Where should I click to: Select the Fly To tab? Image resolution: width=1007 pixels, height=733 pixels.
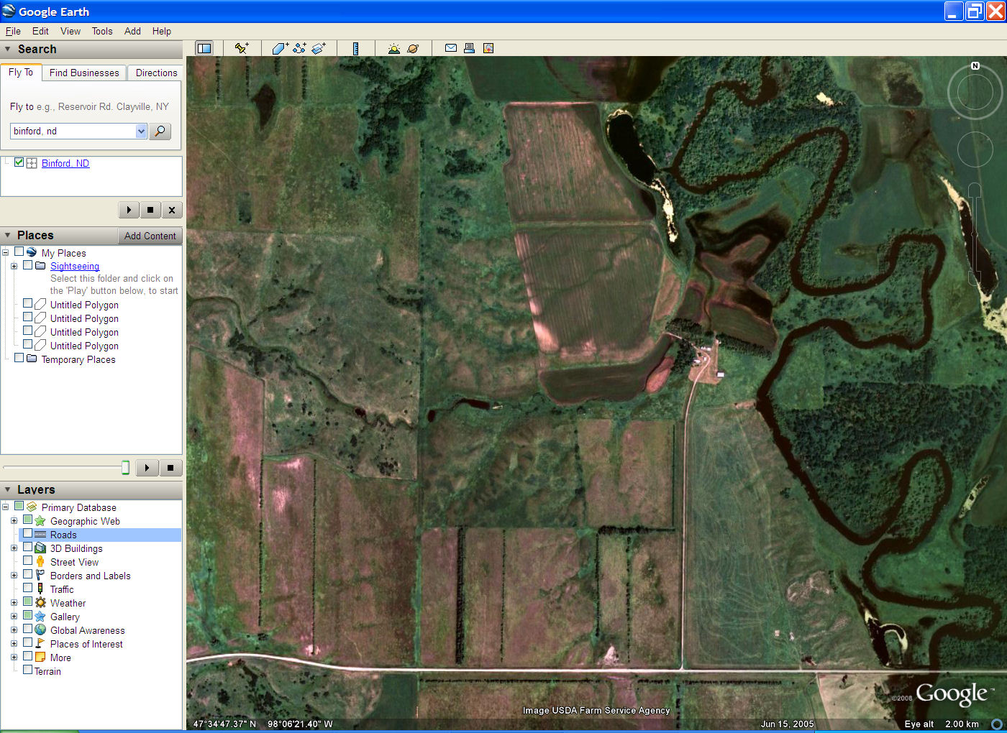(21, 72)
